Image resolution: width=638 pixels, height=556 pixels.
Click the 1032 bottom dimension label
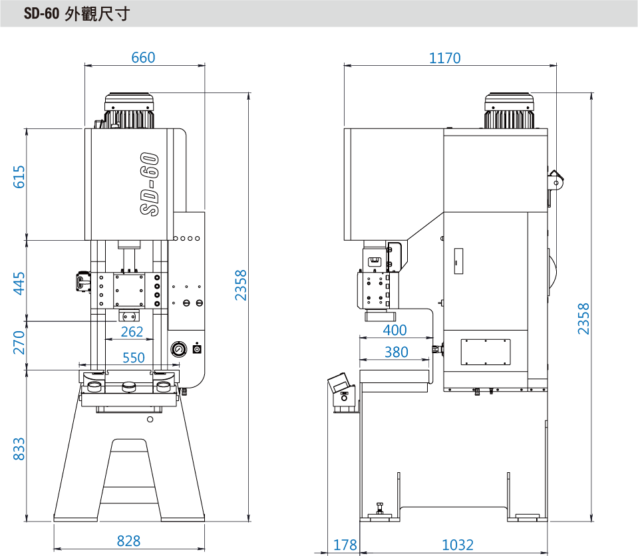coord(458,545)
